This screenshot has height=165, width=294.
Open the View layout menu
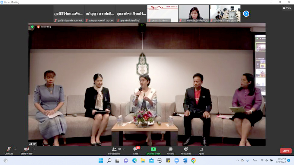287,8
